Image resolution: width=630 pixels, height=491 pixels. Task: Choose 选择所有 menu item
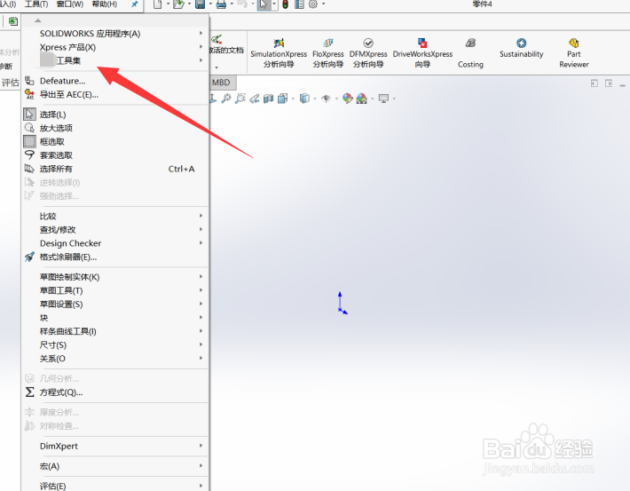click(115, 169)
